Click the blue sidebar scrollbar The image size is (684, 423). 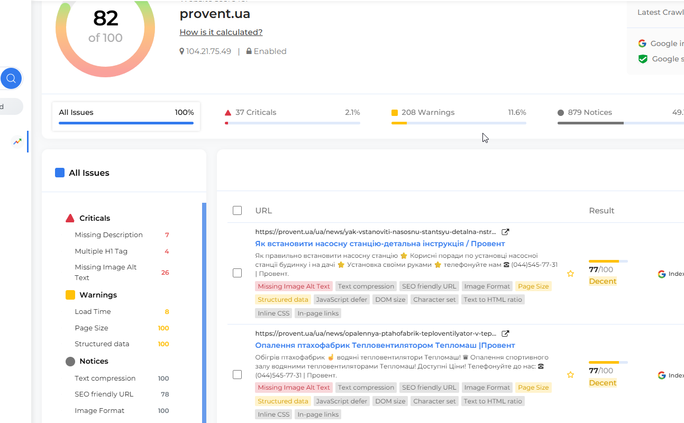(204, 313)
